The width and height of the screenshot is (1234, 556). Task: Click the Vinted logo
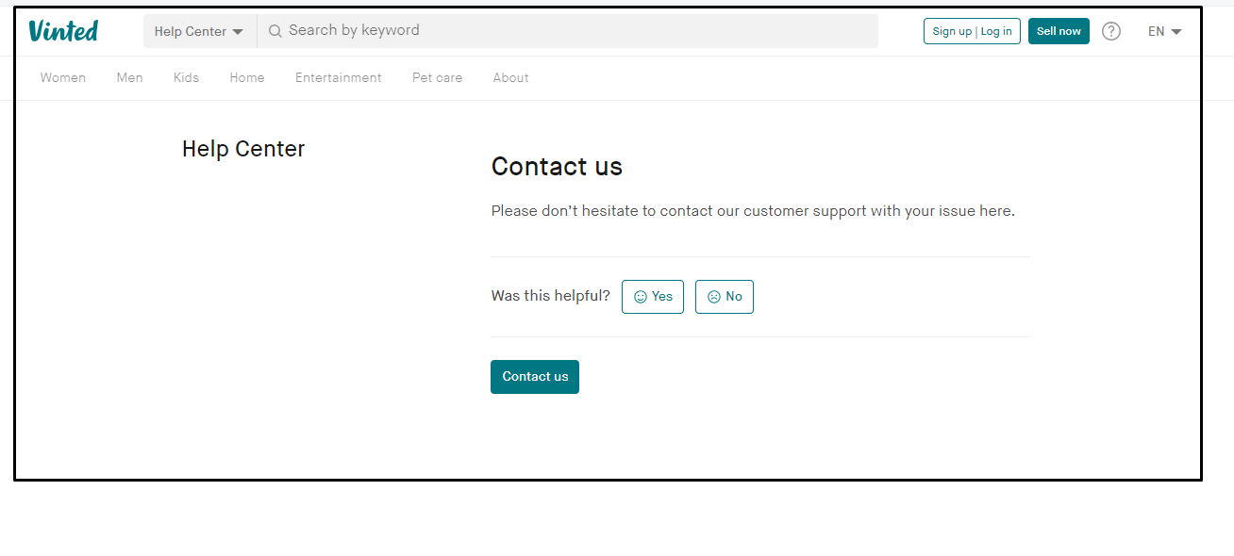62,30
